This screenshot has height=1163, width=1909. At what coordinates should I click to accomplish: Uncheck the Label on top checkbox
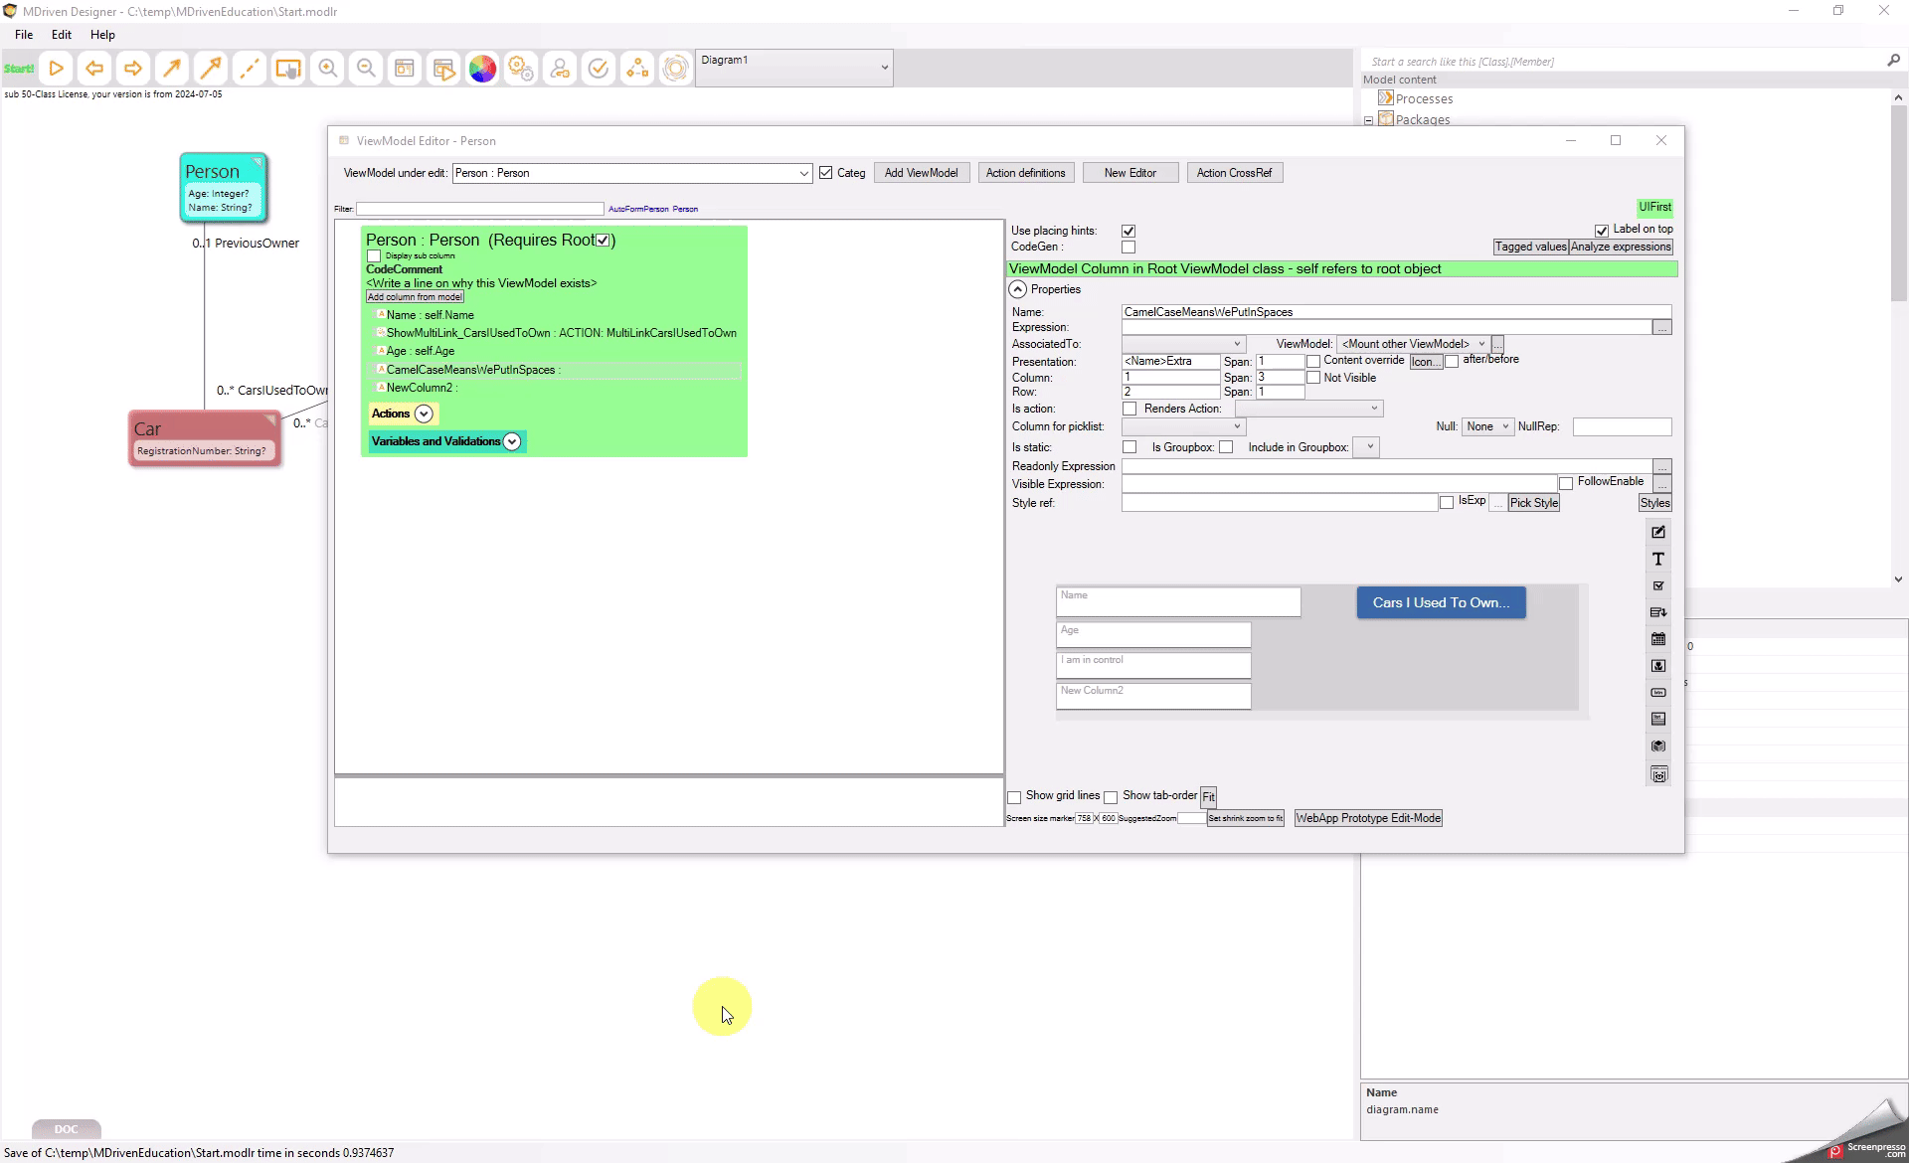[x=1602, y=230]
